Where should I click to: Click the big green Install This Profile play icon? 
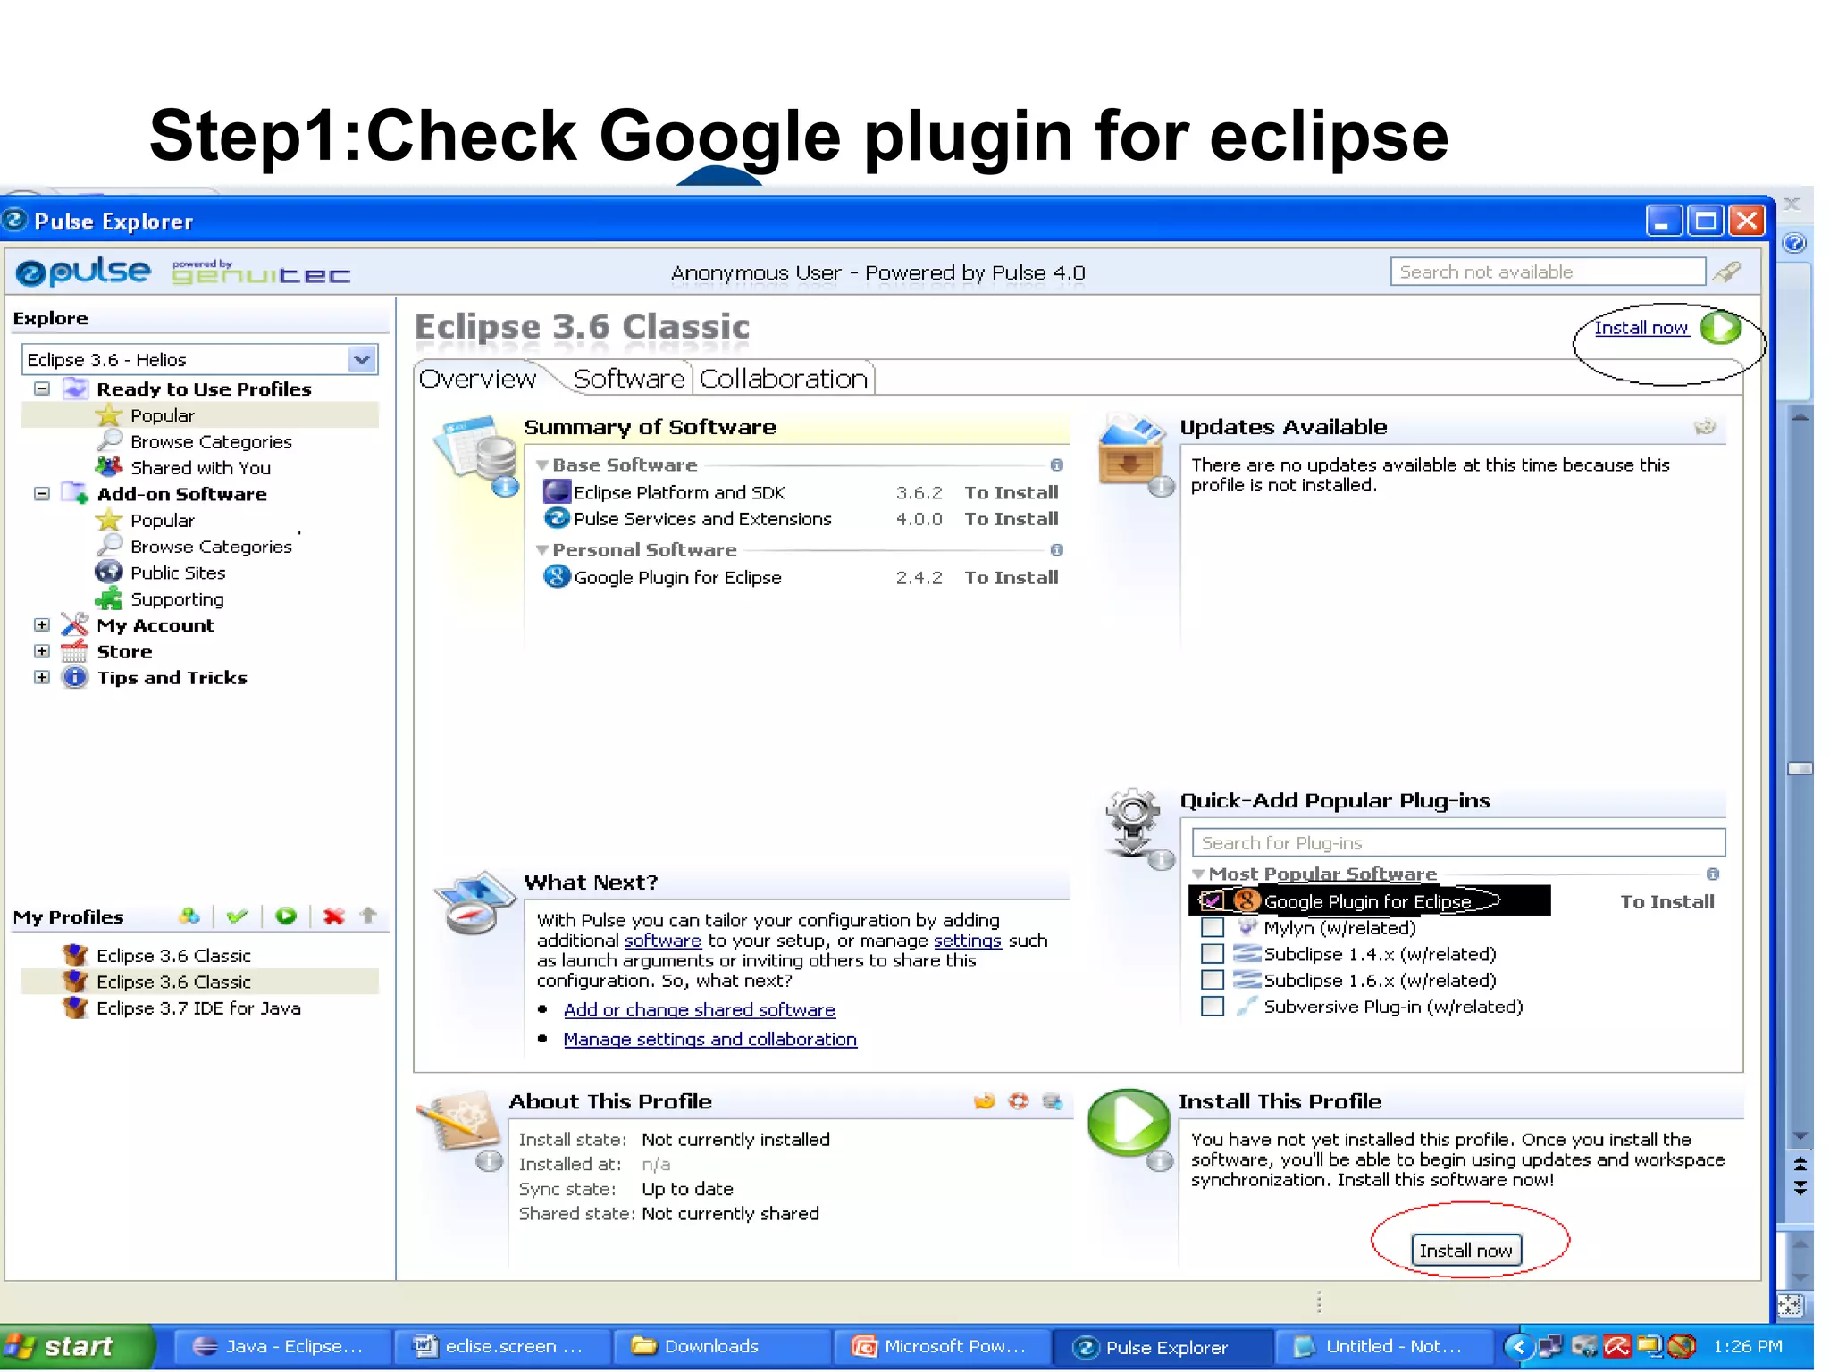click(x=1129, y=1121)
